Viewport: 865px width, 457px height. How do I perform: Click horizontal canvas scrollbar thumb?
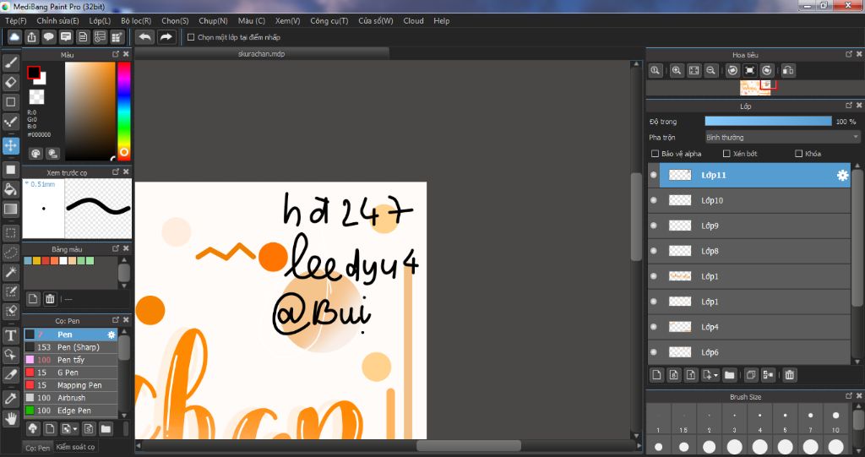[x=468, y=445]
